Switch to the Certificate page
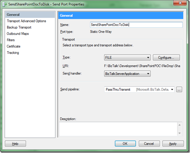This screenshot has width=190, height=153. click(x=13, y=46)
